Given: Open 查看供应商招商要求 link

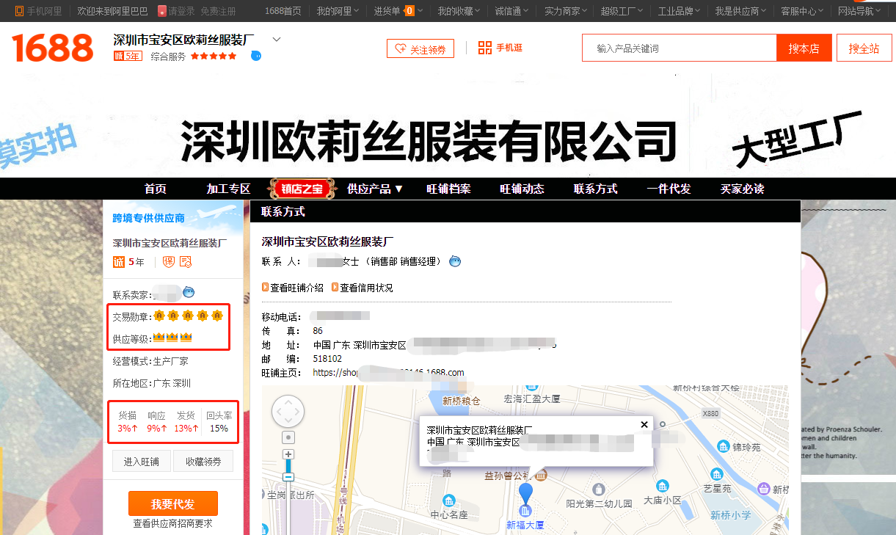Looking at the screenshot, I should pos(173,524).
